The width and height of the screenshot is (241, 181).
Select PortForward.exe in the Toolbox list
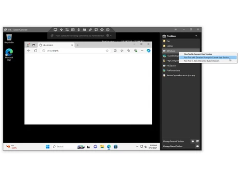(x=181, y=70)
